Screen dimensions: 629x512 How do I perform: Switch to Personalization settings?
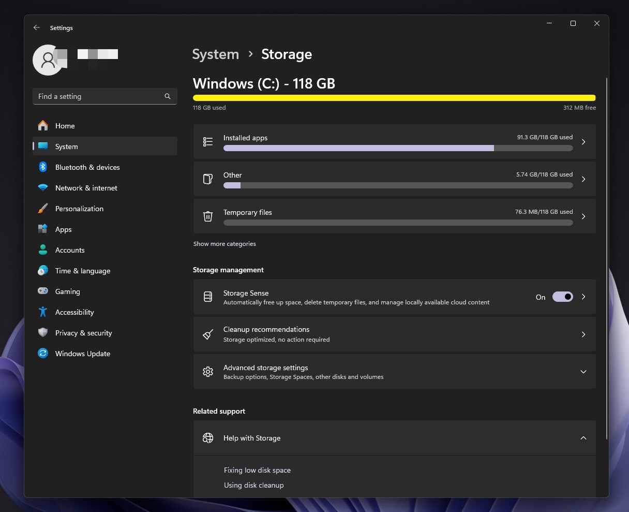click(x=105, y=209)
